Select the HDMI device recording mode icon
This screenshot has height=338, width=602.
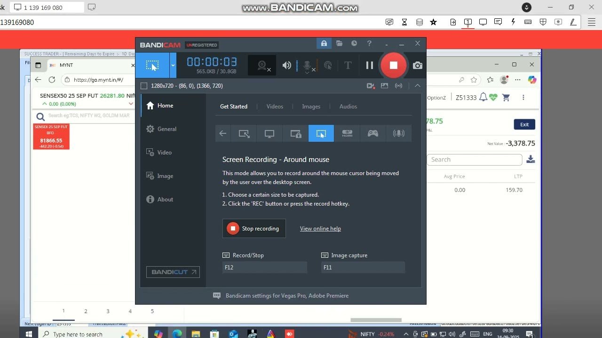(347, 133)
